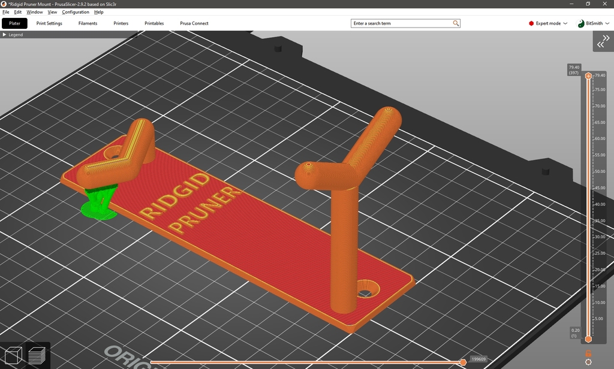Click the vertical slider lock icon
Viewport: 614px width, 369px height.
coord(588,353)
